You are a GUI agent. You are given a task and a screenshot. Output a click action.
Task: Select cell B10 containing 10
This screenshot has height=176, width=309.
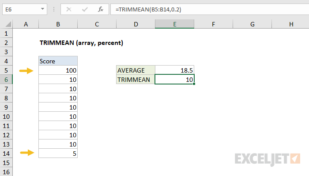tap(58, 117)
